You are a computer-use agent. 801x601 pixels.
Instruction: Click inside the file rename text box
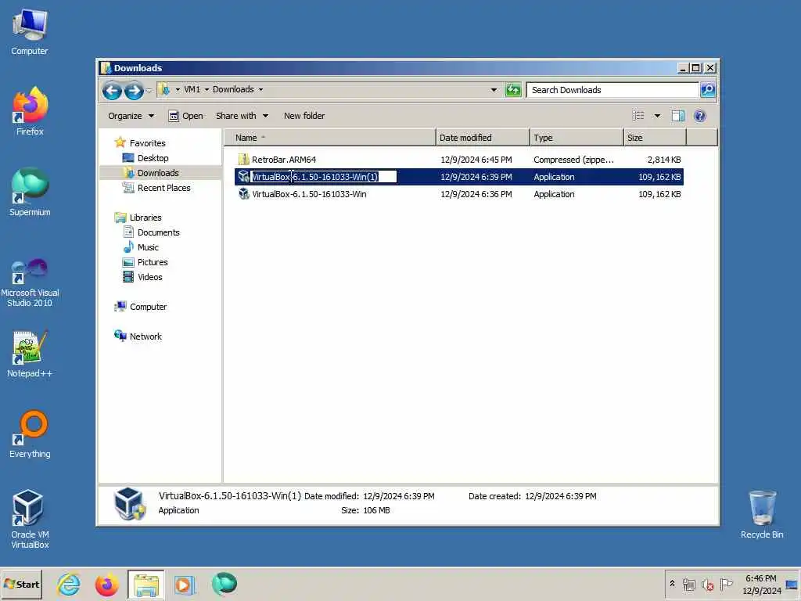tap(323, 177)
